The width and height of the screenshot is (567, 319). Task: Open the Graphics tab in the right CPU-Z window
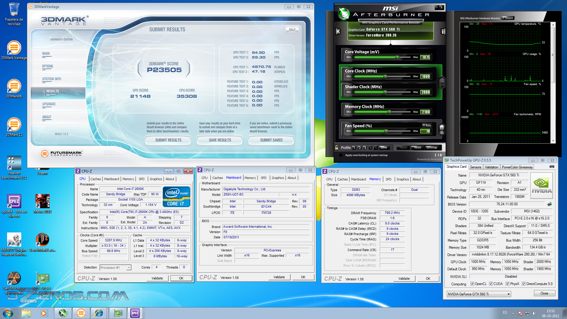(x=403, y=179)
